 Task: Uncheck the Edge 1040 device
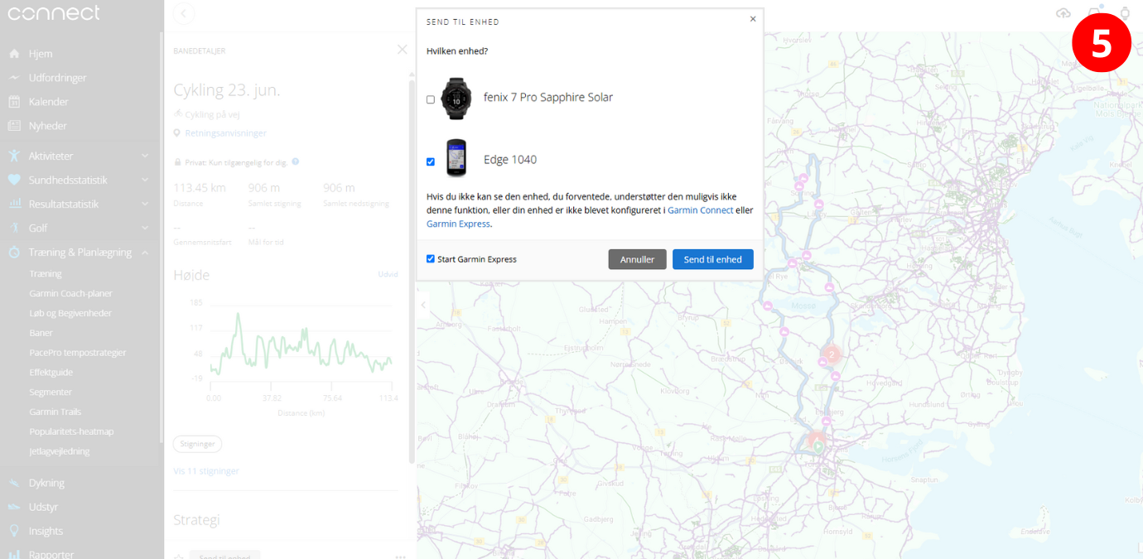(430, 161)
